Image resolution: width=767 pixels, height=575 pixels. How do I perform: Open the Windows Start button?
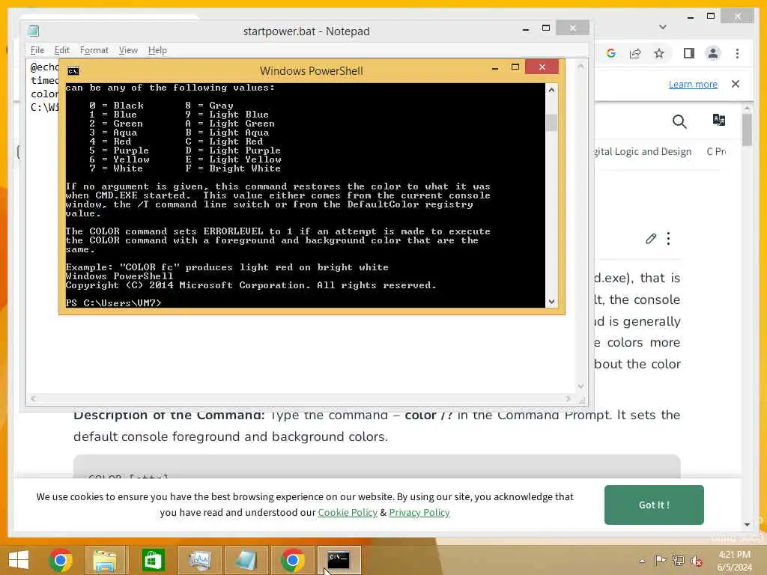tap(19, 560)
